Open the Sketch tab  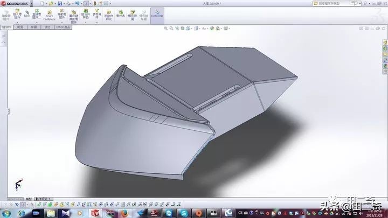pyautogui.click(x=33, y=26)
